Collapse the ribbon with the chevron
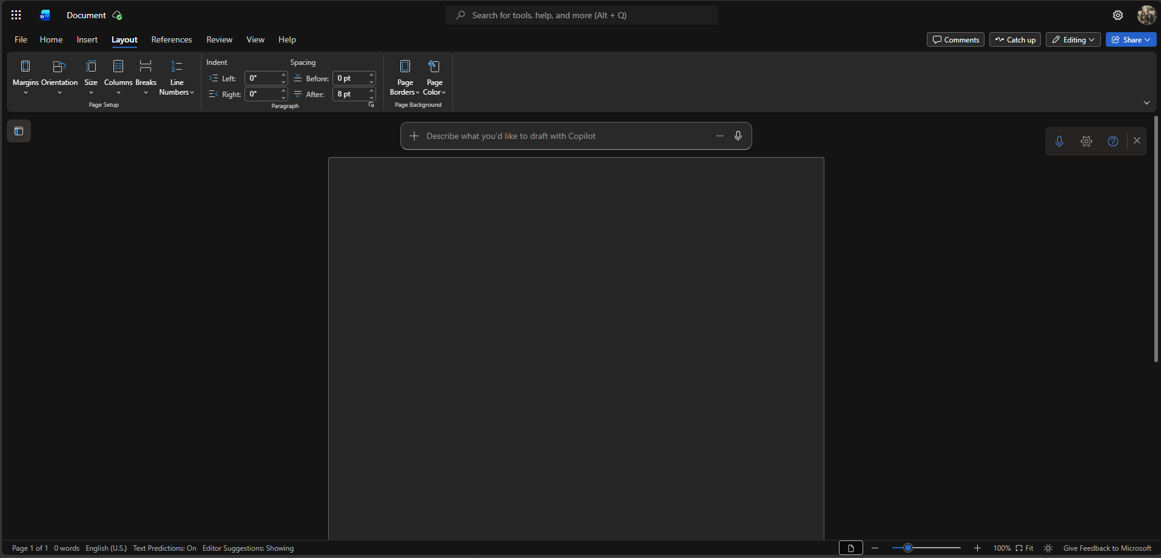Image resolution: width=1161 pixels, height=558 pixels. (1146, 103)
